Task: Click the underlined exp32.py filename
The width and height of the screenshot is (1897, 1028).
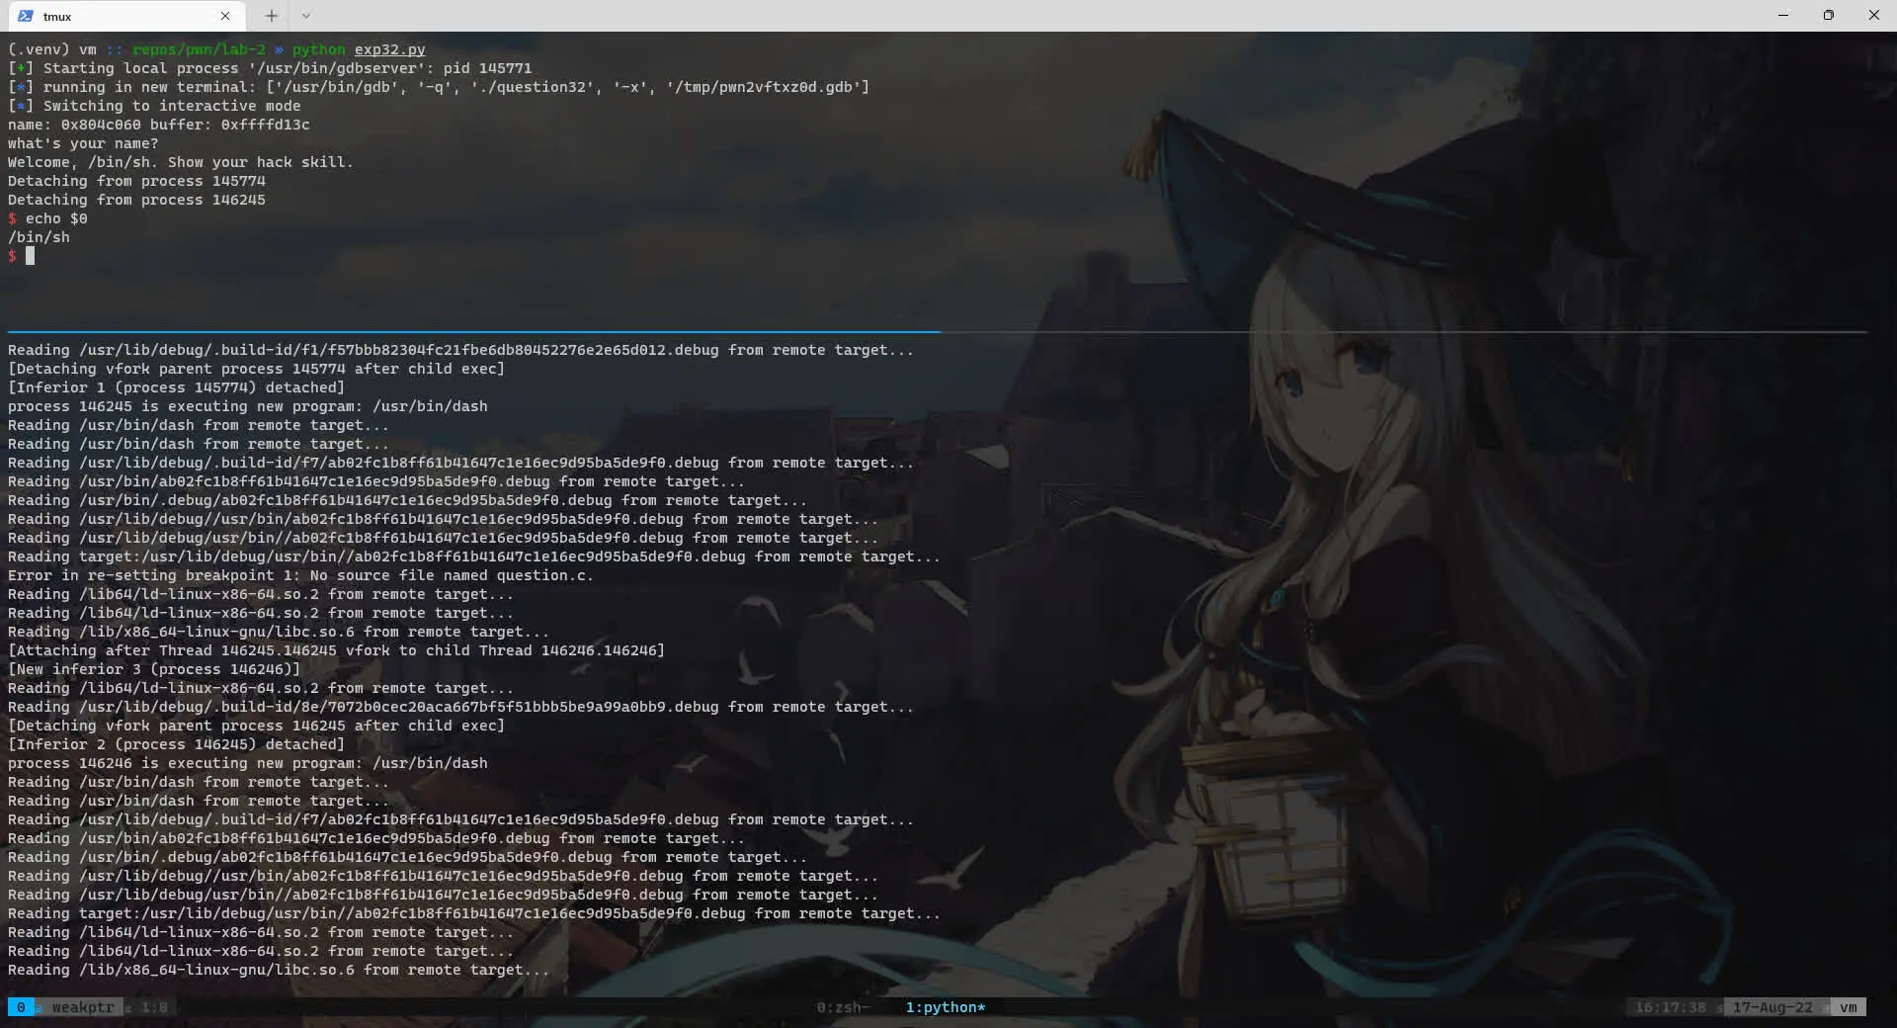Action: 390,49
